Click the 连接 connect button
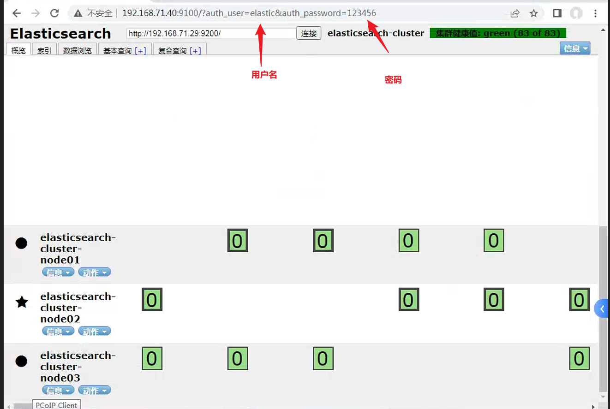The width and height of the screenshot is (610, 409). pyautogui.click(x=309, y=33)
